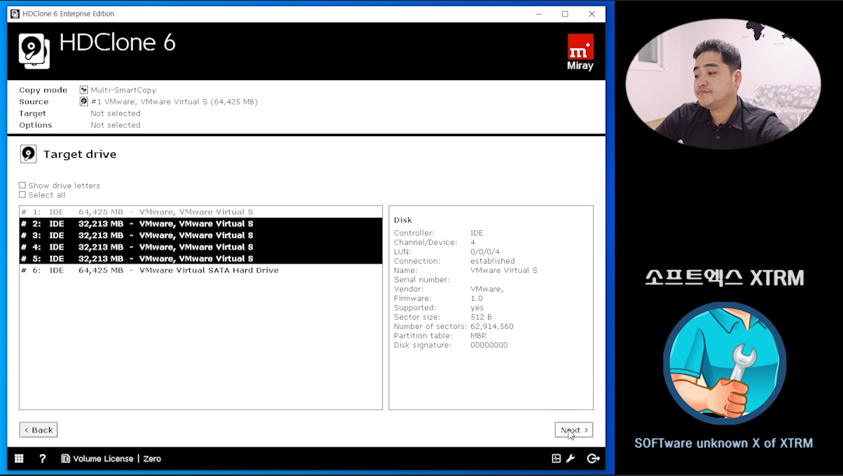Click the Firmware 1.0 value
Screen dimensions: 843x476
pos(476,298)
